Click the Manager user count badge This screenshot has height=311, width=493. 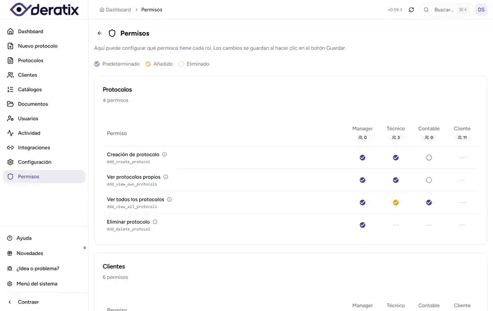362,137
